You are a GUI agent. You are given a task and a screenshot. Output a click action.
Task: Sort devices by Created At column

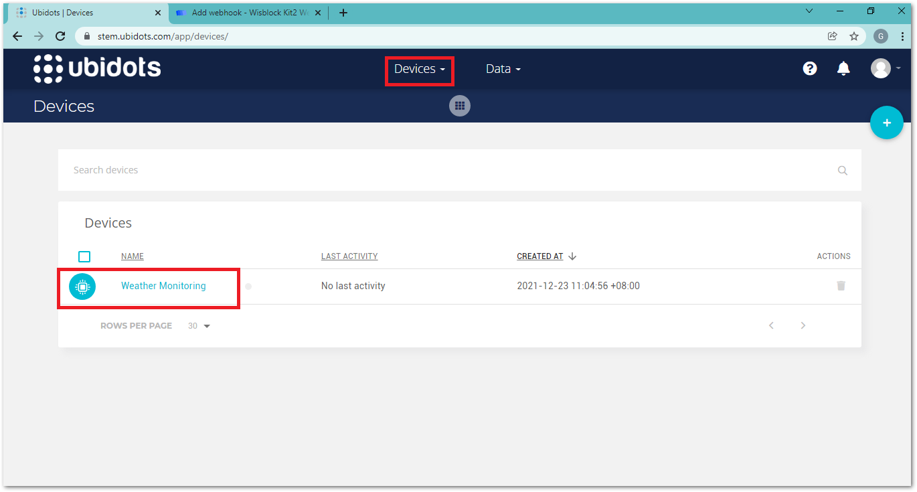point(540,256)
